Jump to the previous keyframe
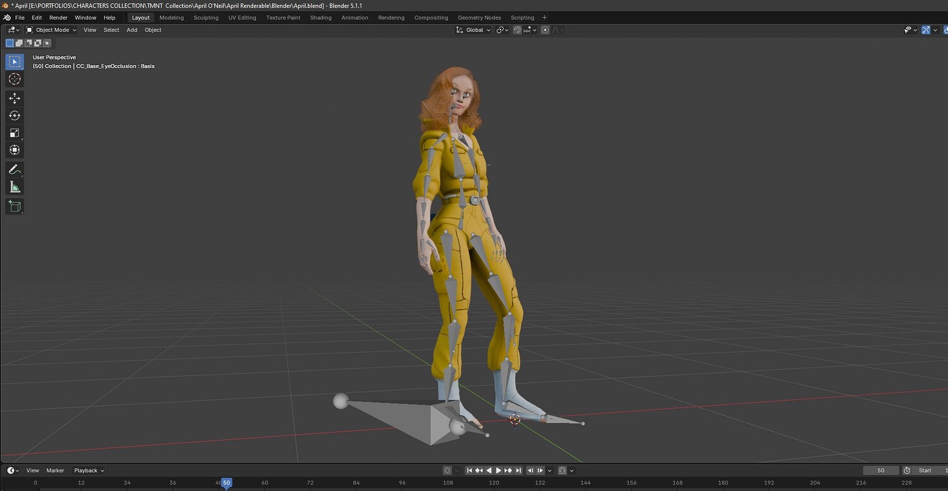Viewport: 948px width, 491px height. click(x=479, y=471)
